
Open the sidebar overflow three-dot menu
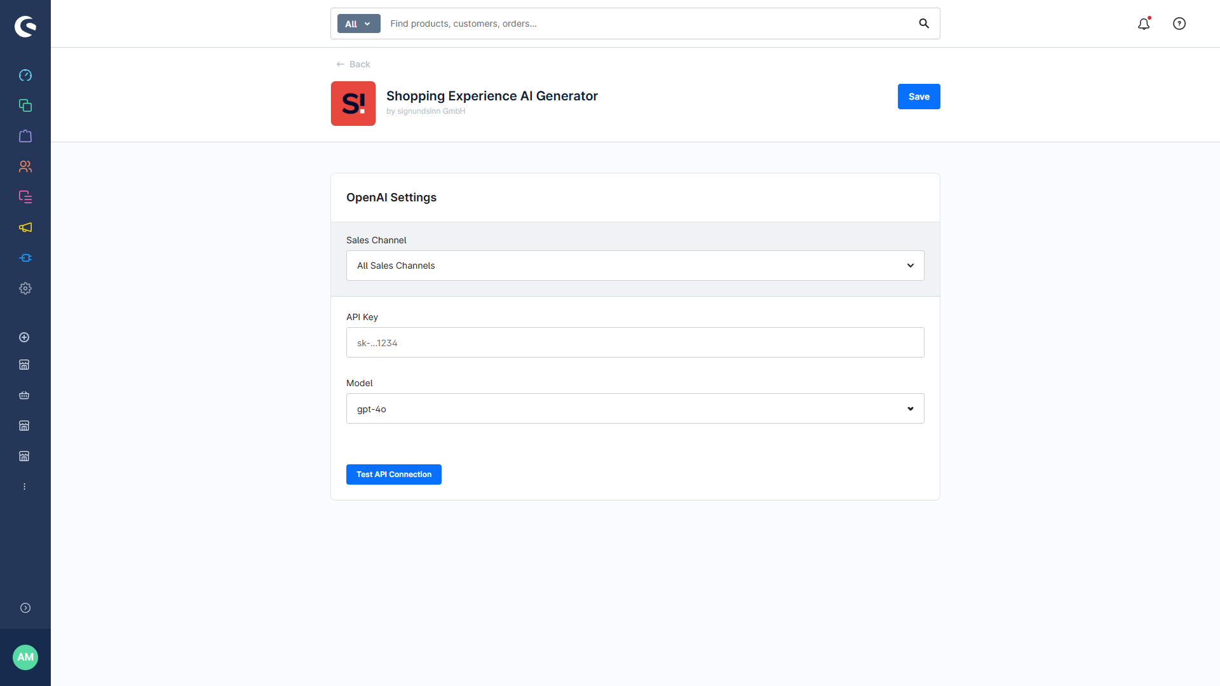tap(24, 487)
